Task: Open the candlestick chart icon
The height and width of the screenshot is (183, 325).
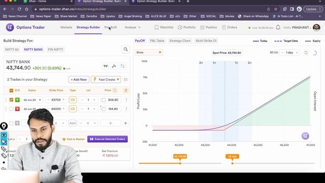Action: click(114, 66)
